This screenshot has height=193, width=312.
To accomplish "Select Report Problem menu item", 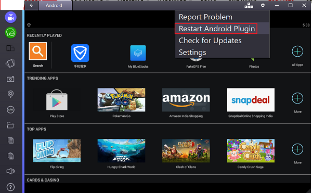I will [222, 17].
